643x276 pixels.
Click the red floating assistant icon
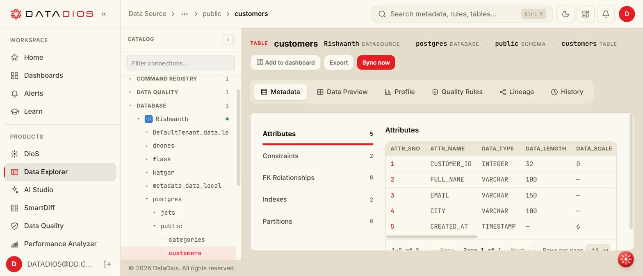[626, 259]
